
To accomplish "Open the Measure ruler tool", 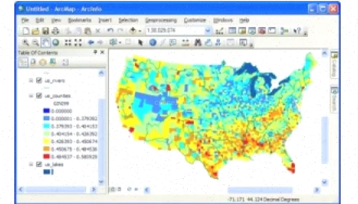I will point(185,42).
